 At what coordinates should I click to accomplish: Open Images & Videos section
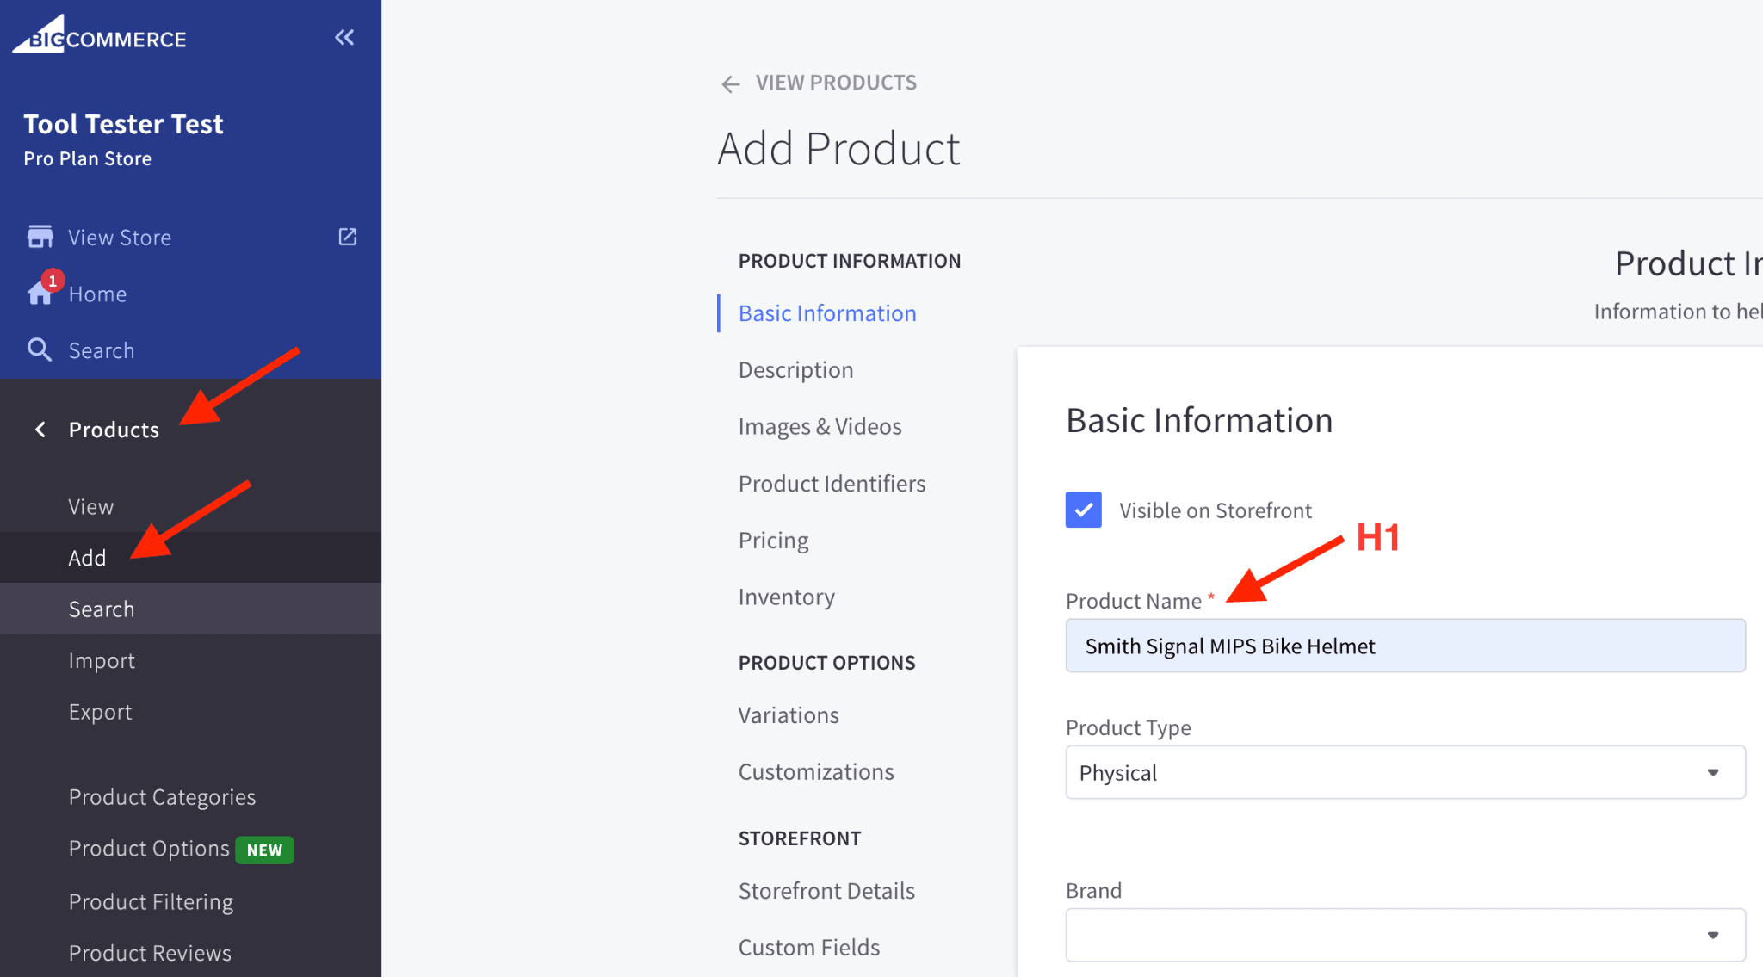(x=820, y=427)
